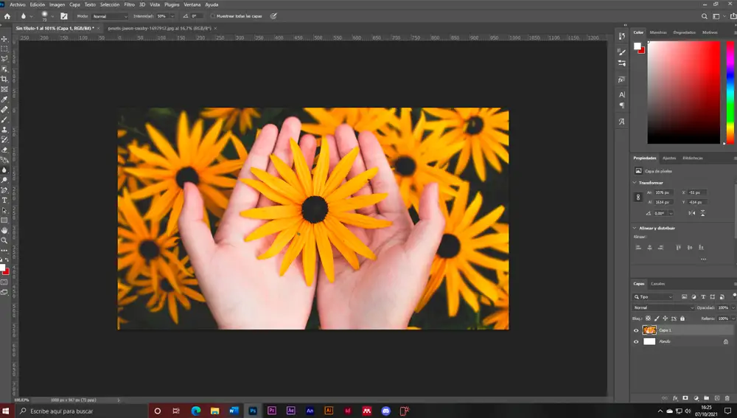Select the Frame tool
The width and height of the screenshot is (737, 418).
[x=4, y=89]
